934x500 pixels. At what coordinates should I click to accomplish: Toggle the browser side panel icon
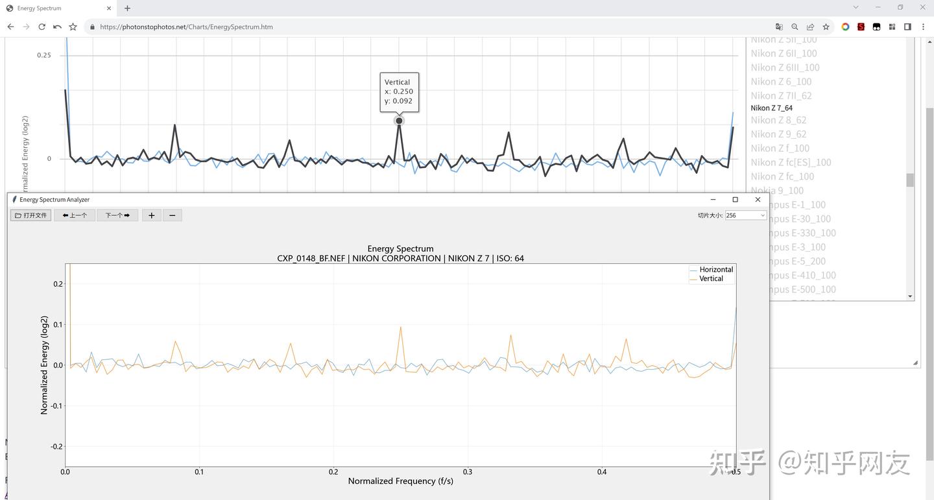tap(907, 27)
